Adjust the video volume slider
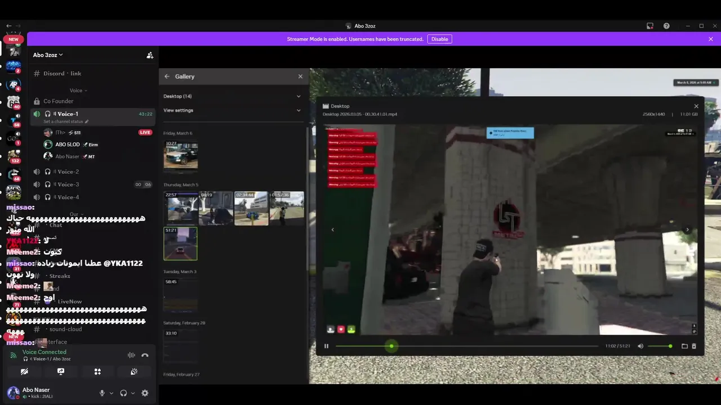 [660, 346]
